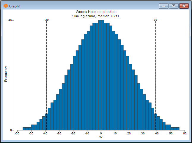The image size is (192, 143).
Task: Click the '-60' x-axis tick label
Action: point(17,134)
